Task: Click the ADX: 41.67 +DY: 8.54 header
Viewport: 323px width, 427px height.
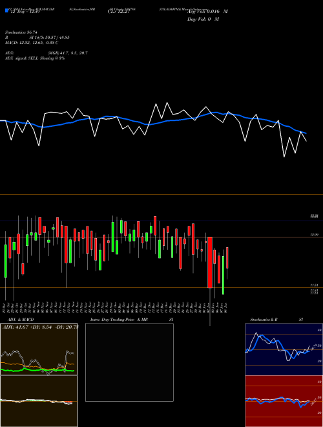Action: click(x=40, y=327)
